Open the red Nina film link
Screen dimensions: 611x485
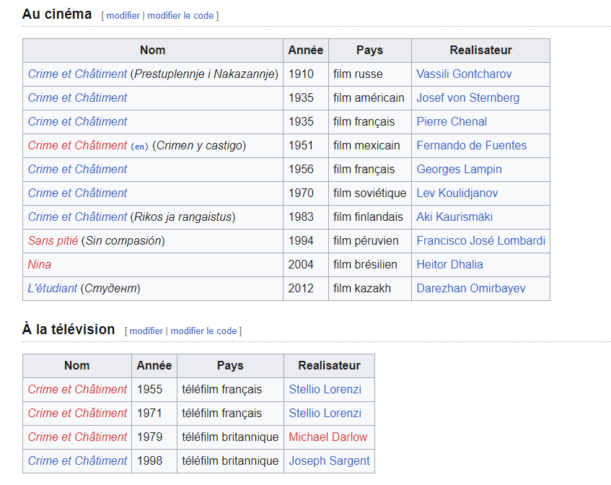40,264
